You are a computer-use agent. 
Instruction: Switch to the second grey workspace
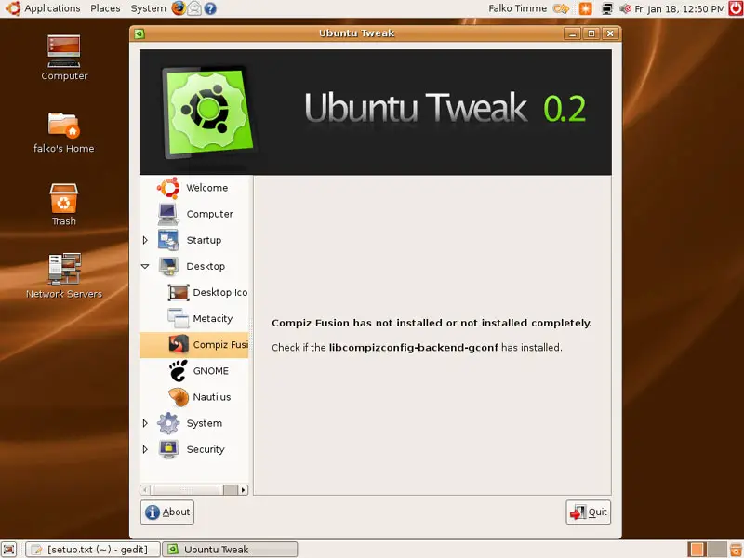(x=716, y=549)
